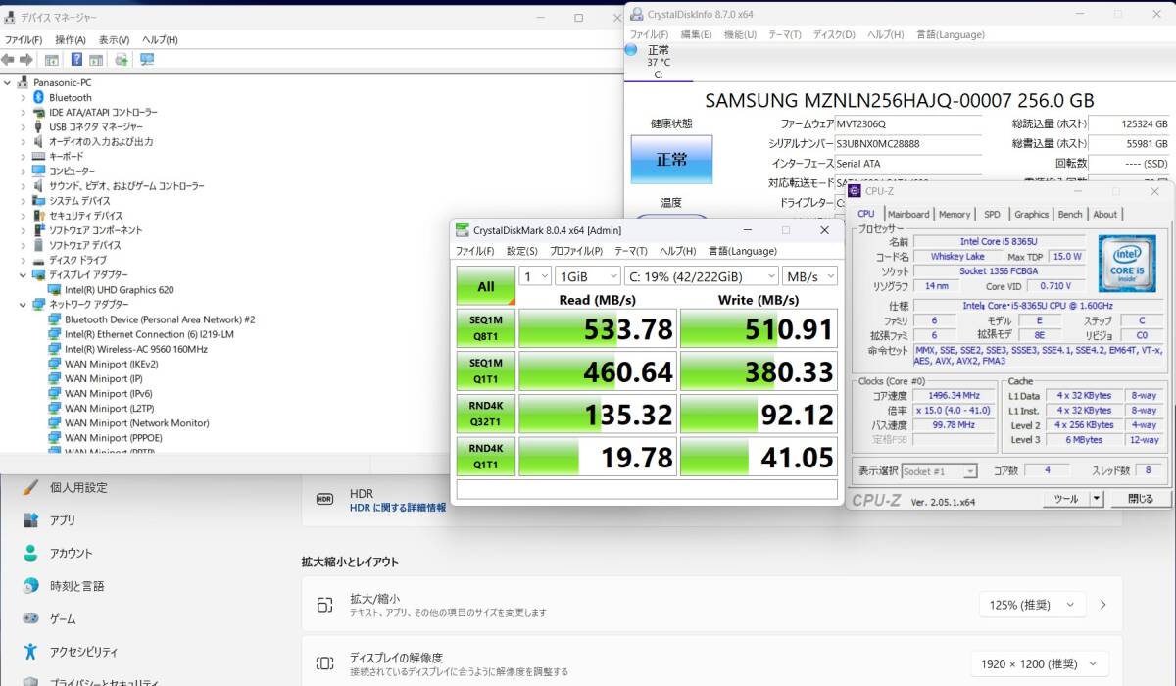
Task: Open the 1GiB test size dropdown
Action: [587, 276]
